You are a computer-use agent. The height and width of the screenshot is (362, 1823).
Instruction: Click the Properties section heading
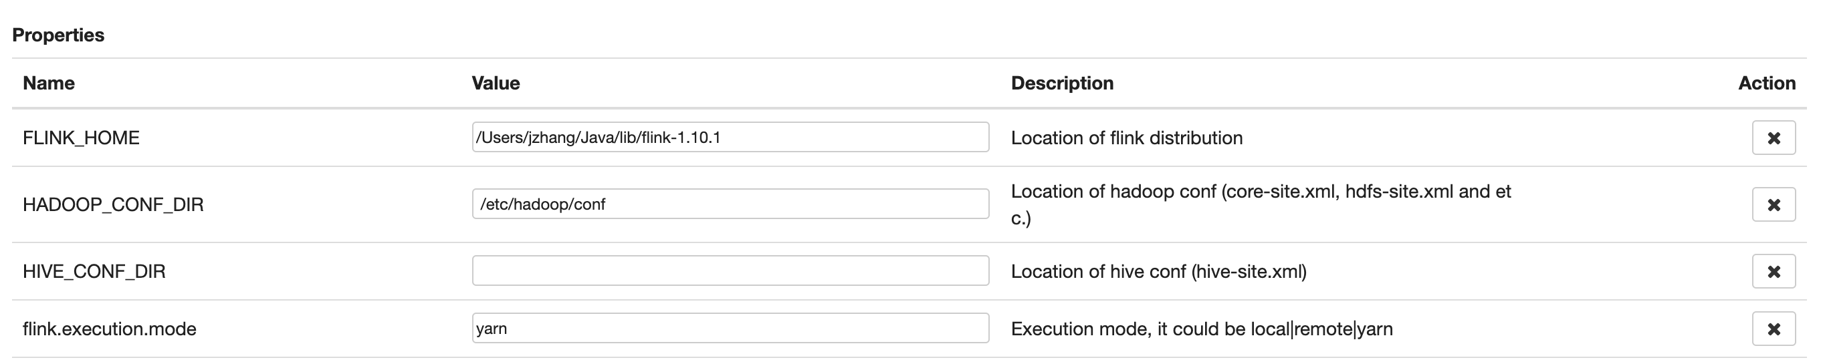(x=58, y=35)
